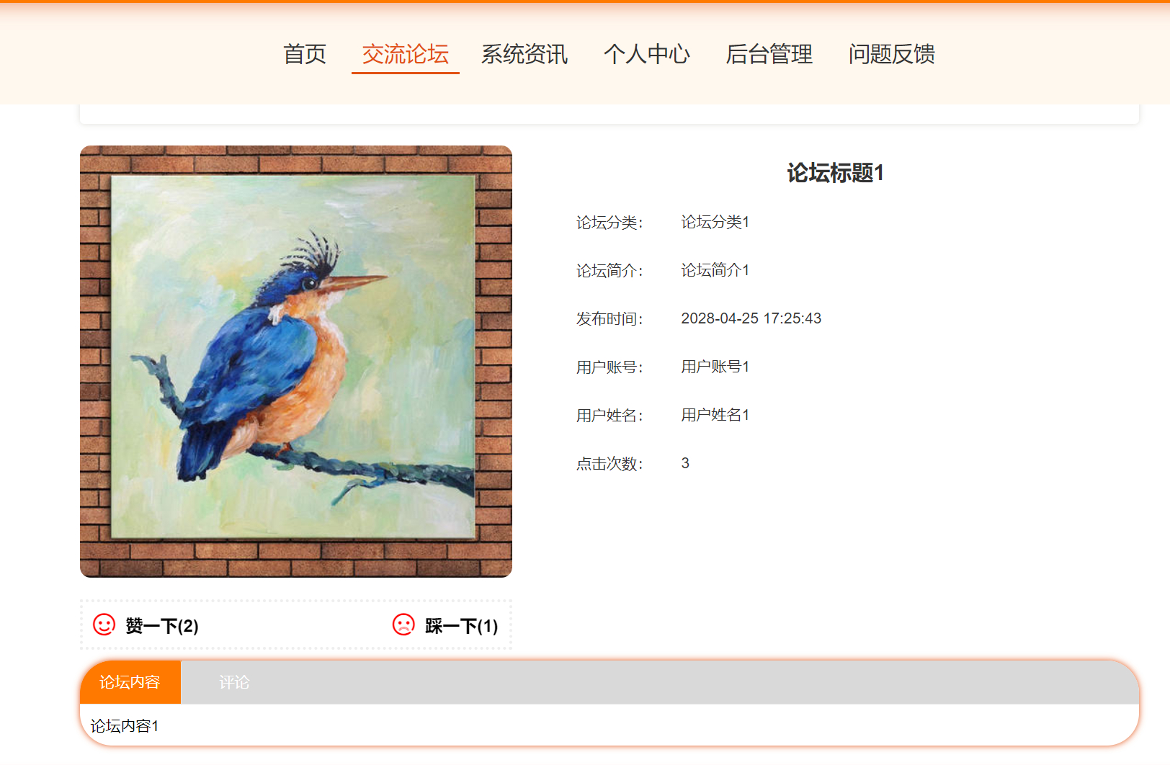Open 个人中心 from the top menu
The image size is (1170, 765).
click(647, 54)
